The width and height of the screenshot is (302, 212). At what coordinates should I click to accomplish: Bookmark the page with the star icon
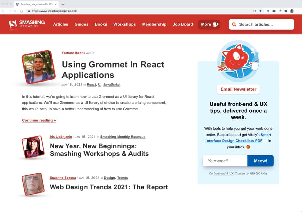[260, 11]
